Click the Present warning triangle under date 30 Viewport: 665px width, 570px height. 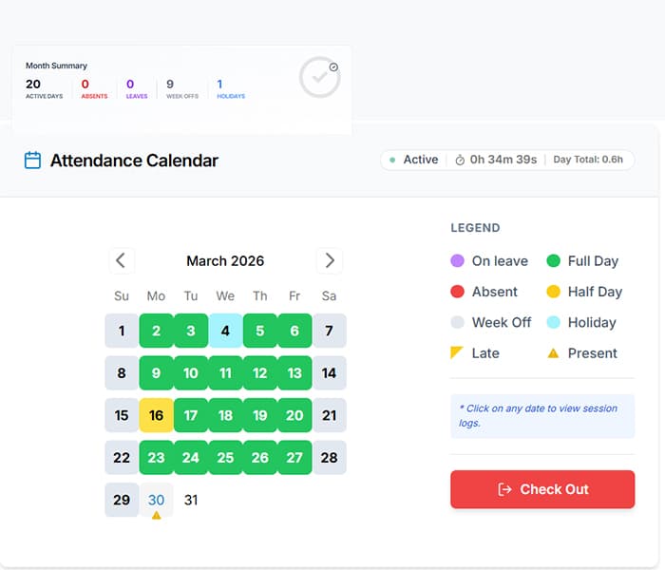click(x=156, y=515)
